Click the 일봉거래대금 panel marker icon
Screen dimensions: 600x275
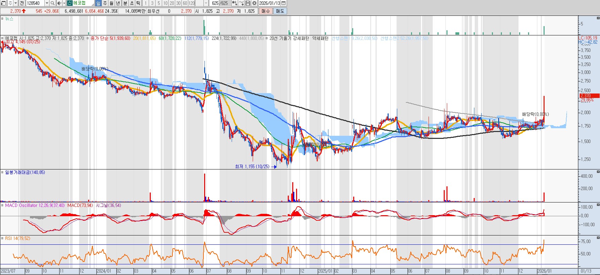pos(2,172)
